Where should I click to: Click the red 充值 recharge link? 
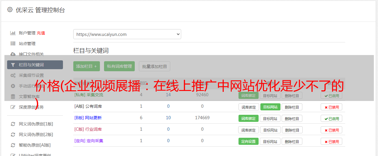click(x=41, y=33)
